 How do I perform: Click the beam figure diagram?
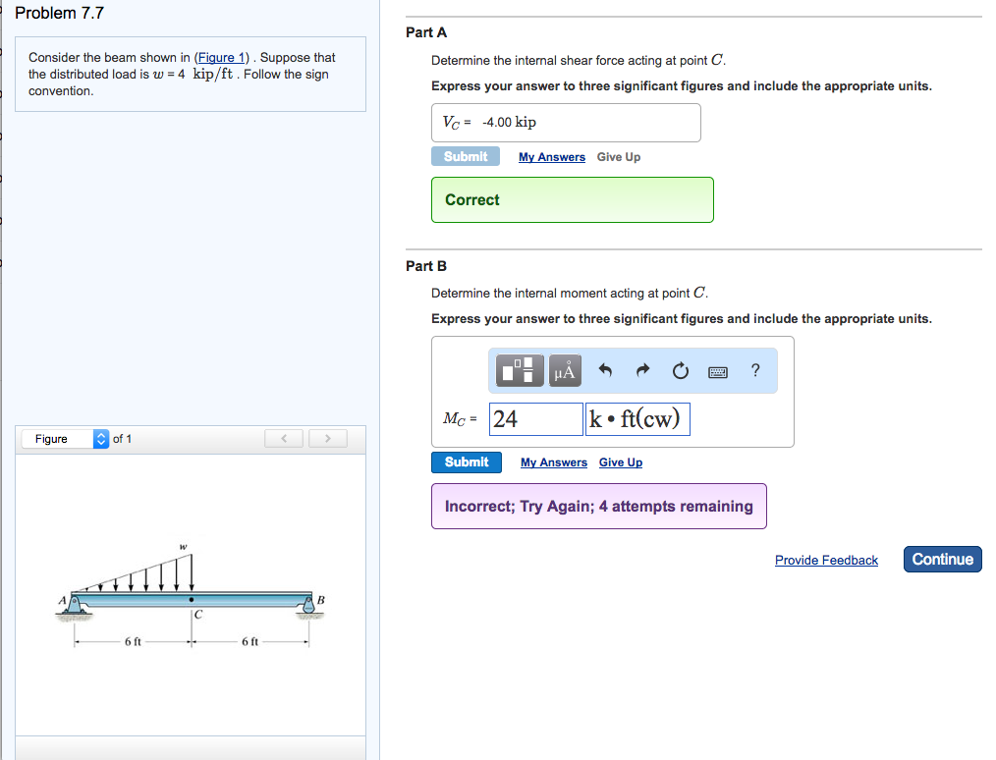191,597
